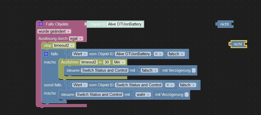Click Alive DTUonBattery in trigger Objekt ID

pyautogui.click(x=125, y=24)
